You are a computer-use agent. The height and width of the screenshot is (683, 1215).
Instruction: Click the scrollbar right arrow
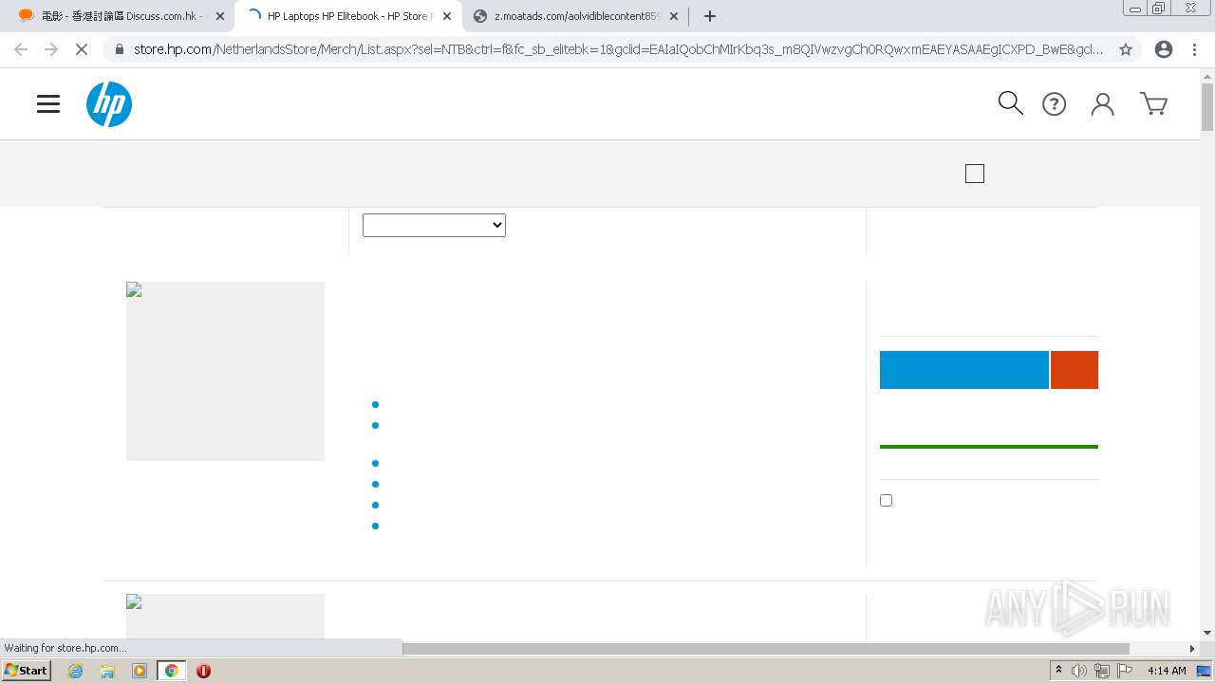pos(1192,649)
